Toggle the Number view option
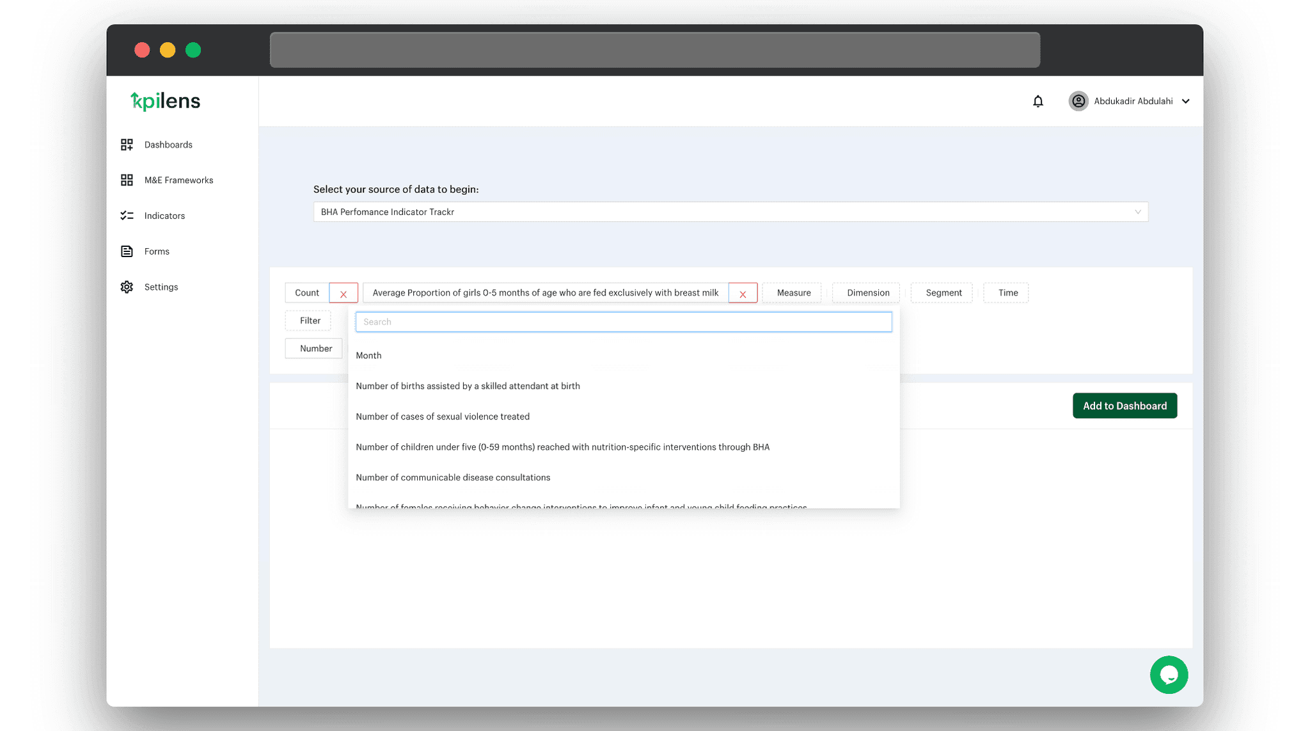Screen dimensions: 1310x731 click(317, 348)
